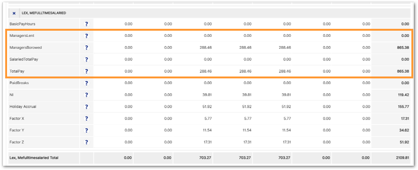This screenshot has height=170, width=418.
Task: Close the LEX, MEFULLTIMESALARIED section with X
Action: pos(14,13)
